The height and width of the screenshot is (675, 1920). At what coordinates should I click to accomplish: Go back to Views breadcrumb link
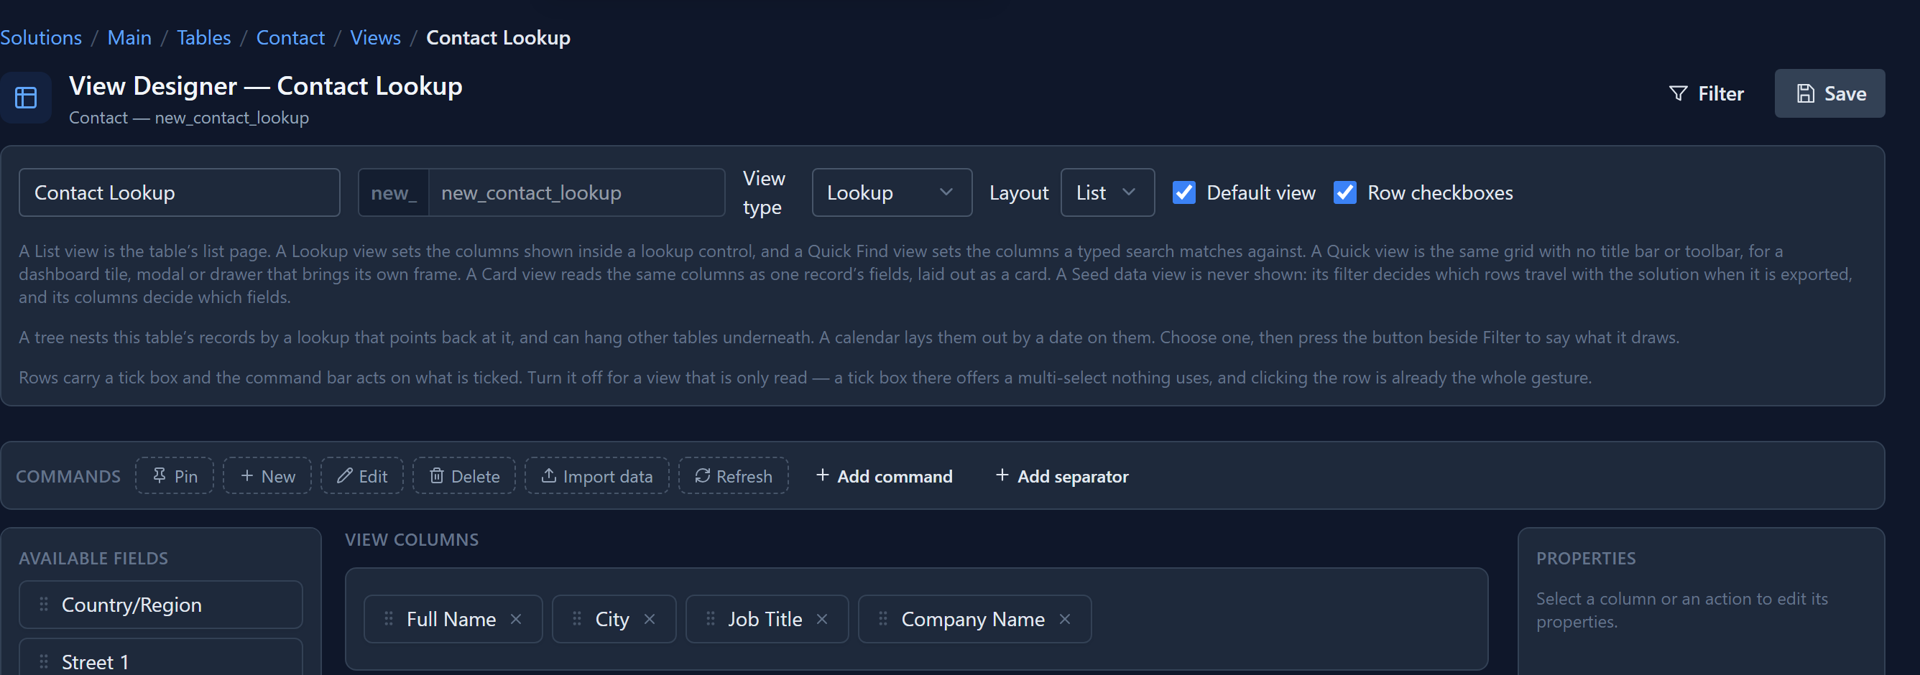[376, 37]
